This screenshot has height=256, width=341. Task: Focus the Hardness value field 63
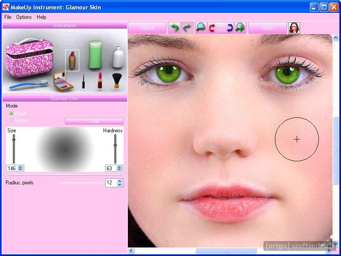point(111,168)
